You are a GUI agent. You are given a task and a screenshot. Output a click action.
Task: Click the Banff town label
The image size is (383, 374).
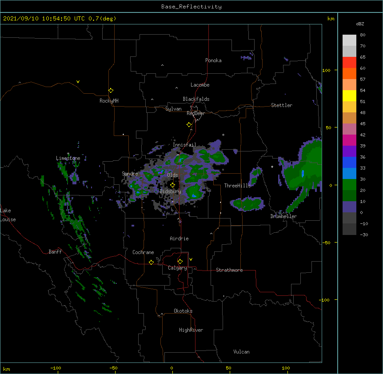click(55, 252)
